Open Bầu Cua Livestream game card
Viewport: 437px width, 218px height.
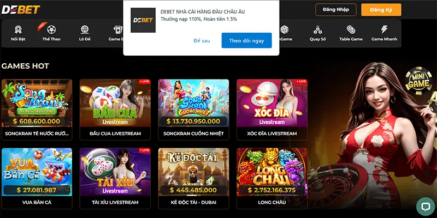pos(115,110)
